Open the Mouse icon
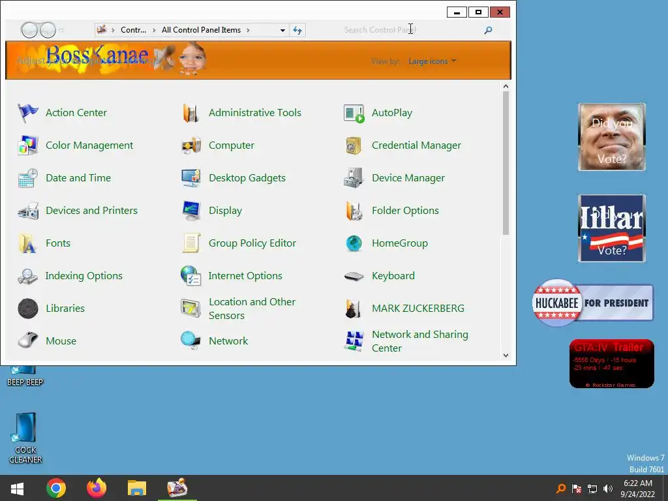This screenshot has height=501, width=668. pyautogui.click(x=27, y=341)
